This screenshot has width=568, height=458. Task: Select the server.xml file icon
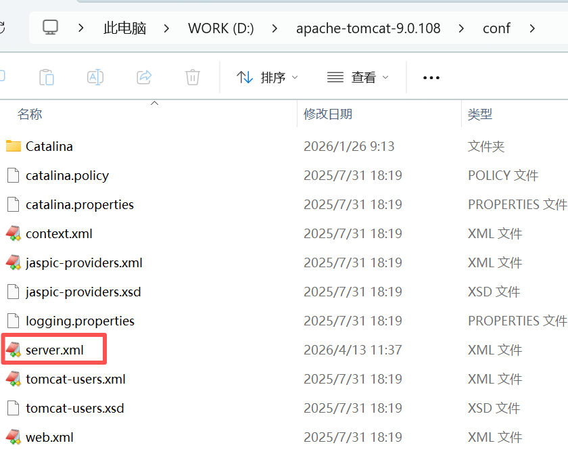tap(14, 350)
